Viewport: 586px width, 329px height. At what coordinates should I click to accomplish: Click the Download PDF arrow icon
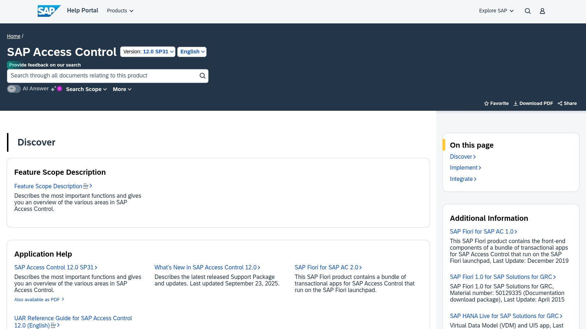pos(516,103)
